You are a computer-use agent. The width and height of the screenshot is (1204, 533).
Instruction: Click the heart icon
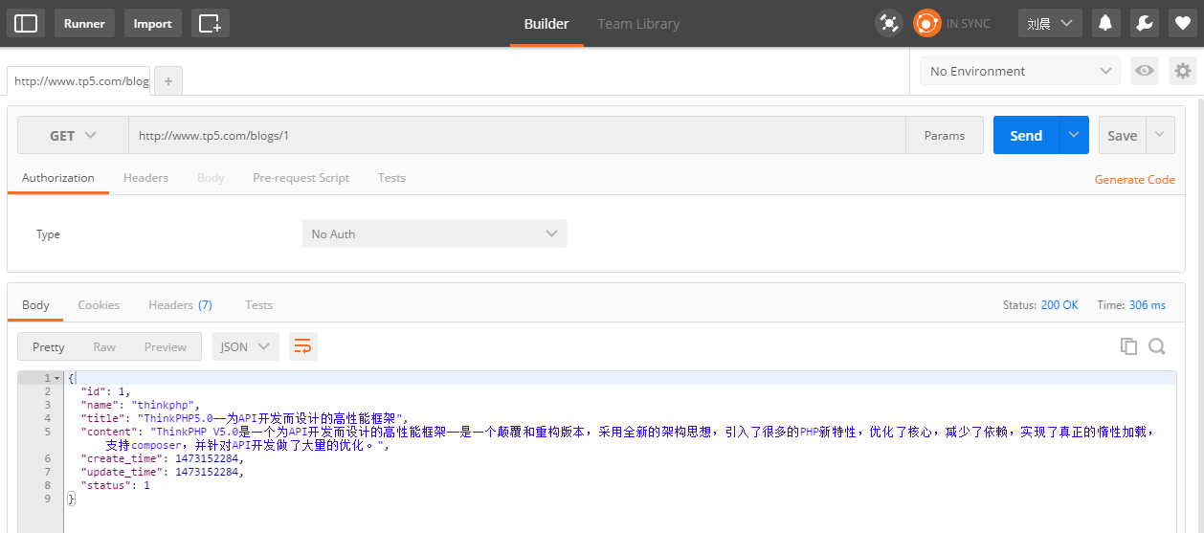[1182, 24]
